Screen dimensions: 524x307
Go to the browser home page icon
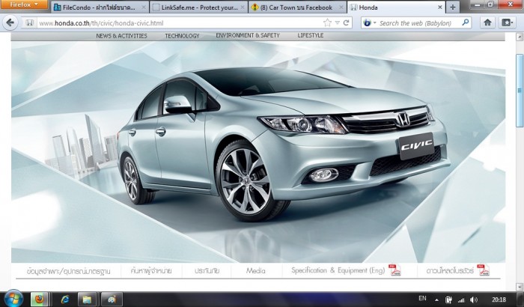coord(487,22)
